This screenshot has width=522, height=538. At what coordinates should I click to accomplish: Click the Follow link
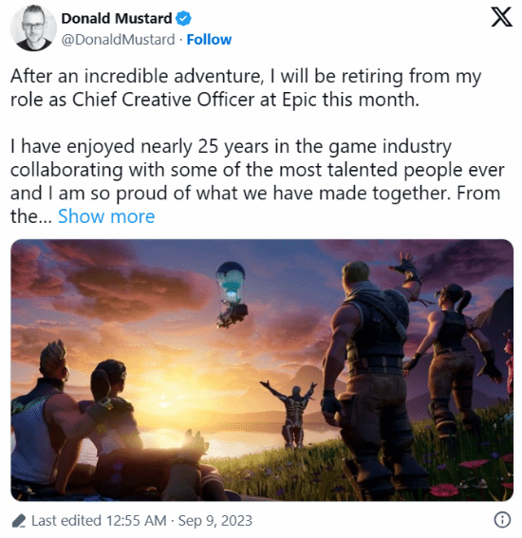(209, 40)
